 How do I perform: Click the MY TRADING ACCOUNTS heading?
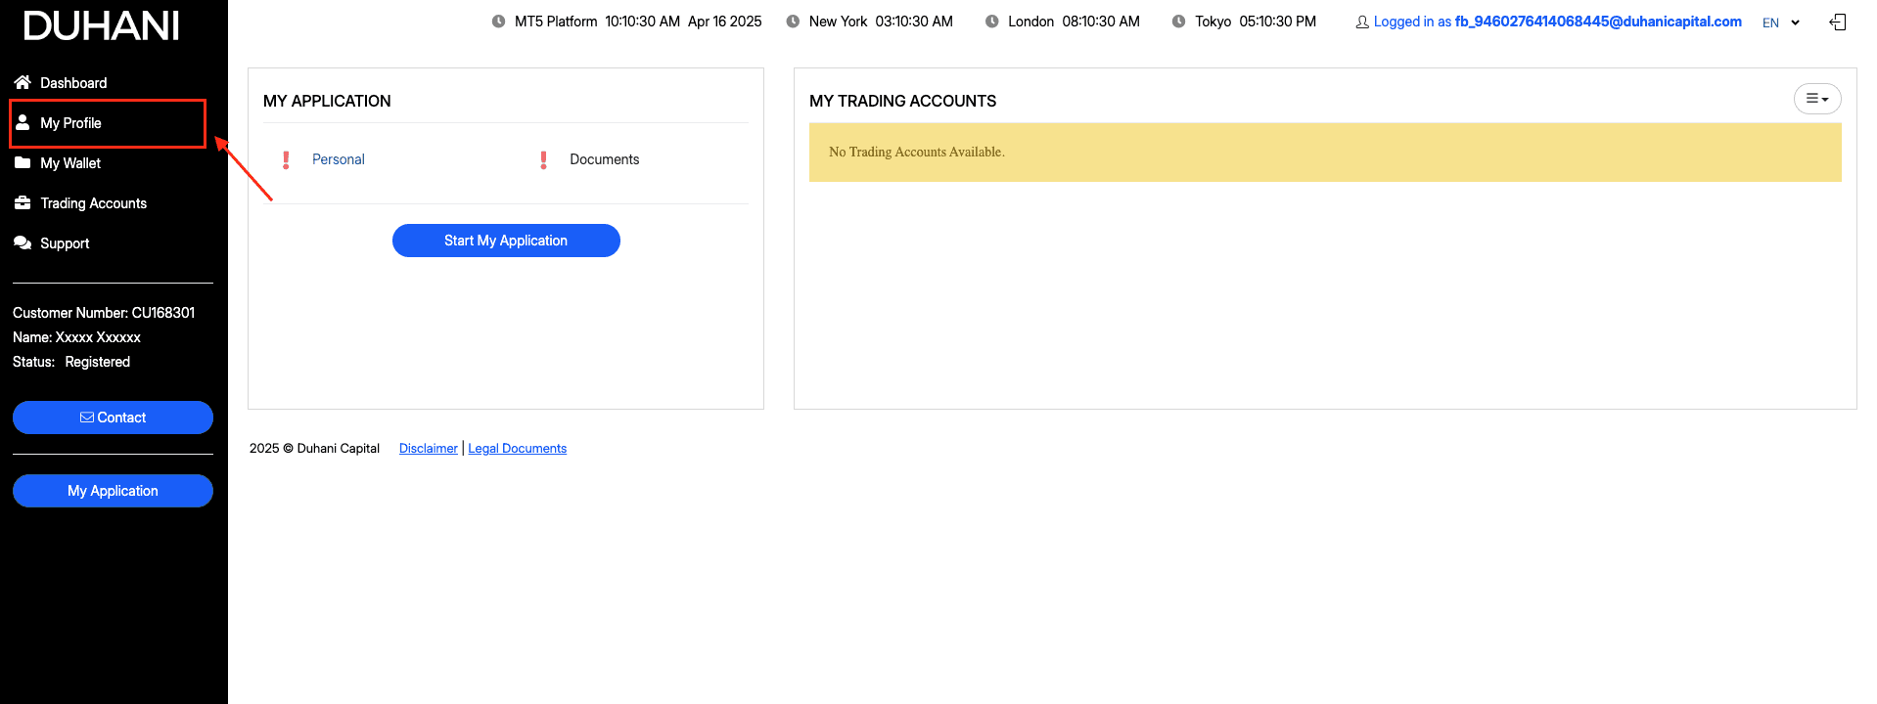[x=902, y=101]
